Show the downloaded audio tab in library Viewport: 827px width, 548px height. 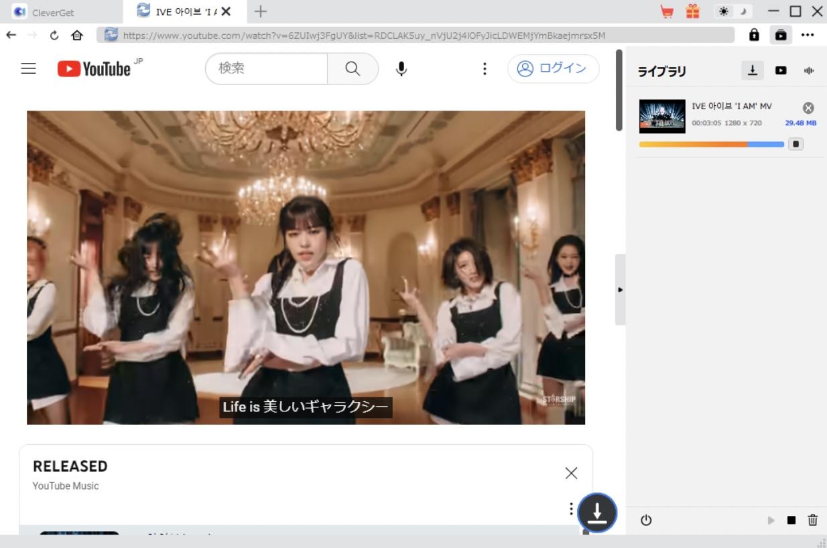point(809,70)
